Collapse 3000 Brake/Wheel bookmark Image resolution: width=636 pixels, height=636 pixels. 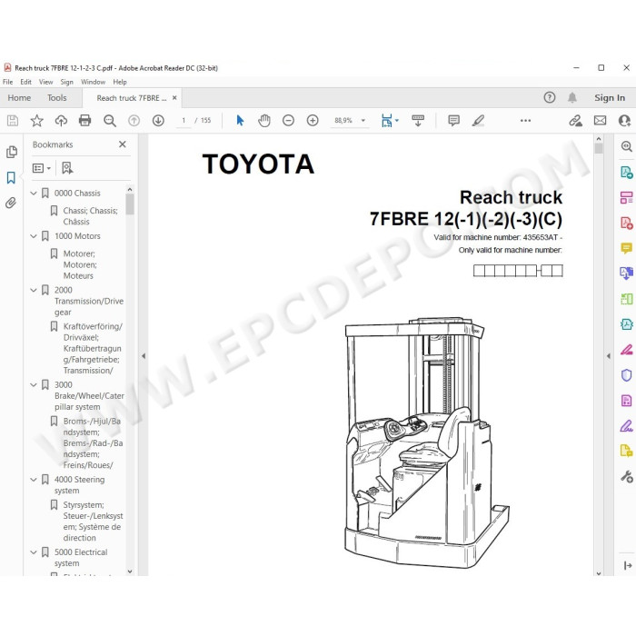click(34, 385)
